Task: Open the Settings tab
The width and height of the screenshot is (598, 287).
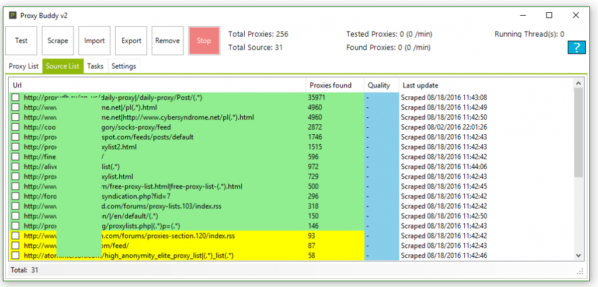Action: pyautogui.click(x=124, y=66)
